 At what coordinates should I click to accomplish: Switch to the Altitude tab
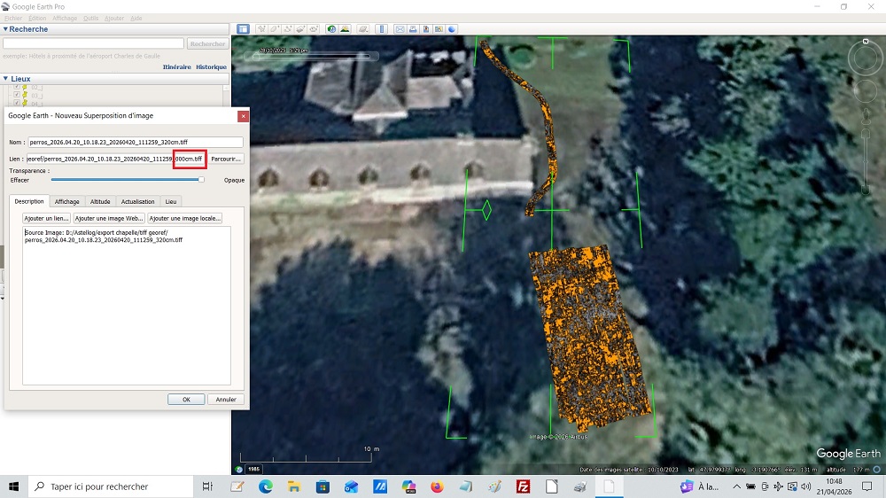100,202
